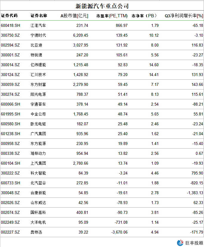The image size is (204, 247).
Task: Click the 宇通客车 name cell
Action: 38,104
